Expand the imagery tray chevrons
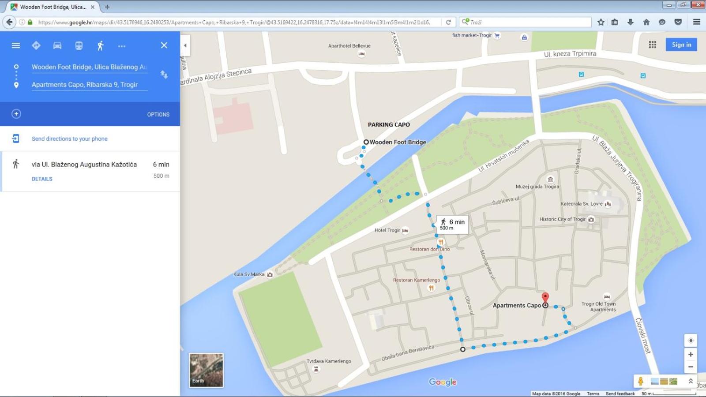The width and height of the screenshot is (706, 397). coord(691,381)
